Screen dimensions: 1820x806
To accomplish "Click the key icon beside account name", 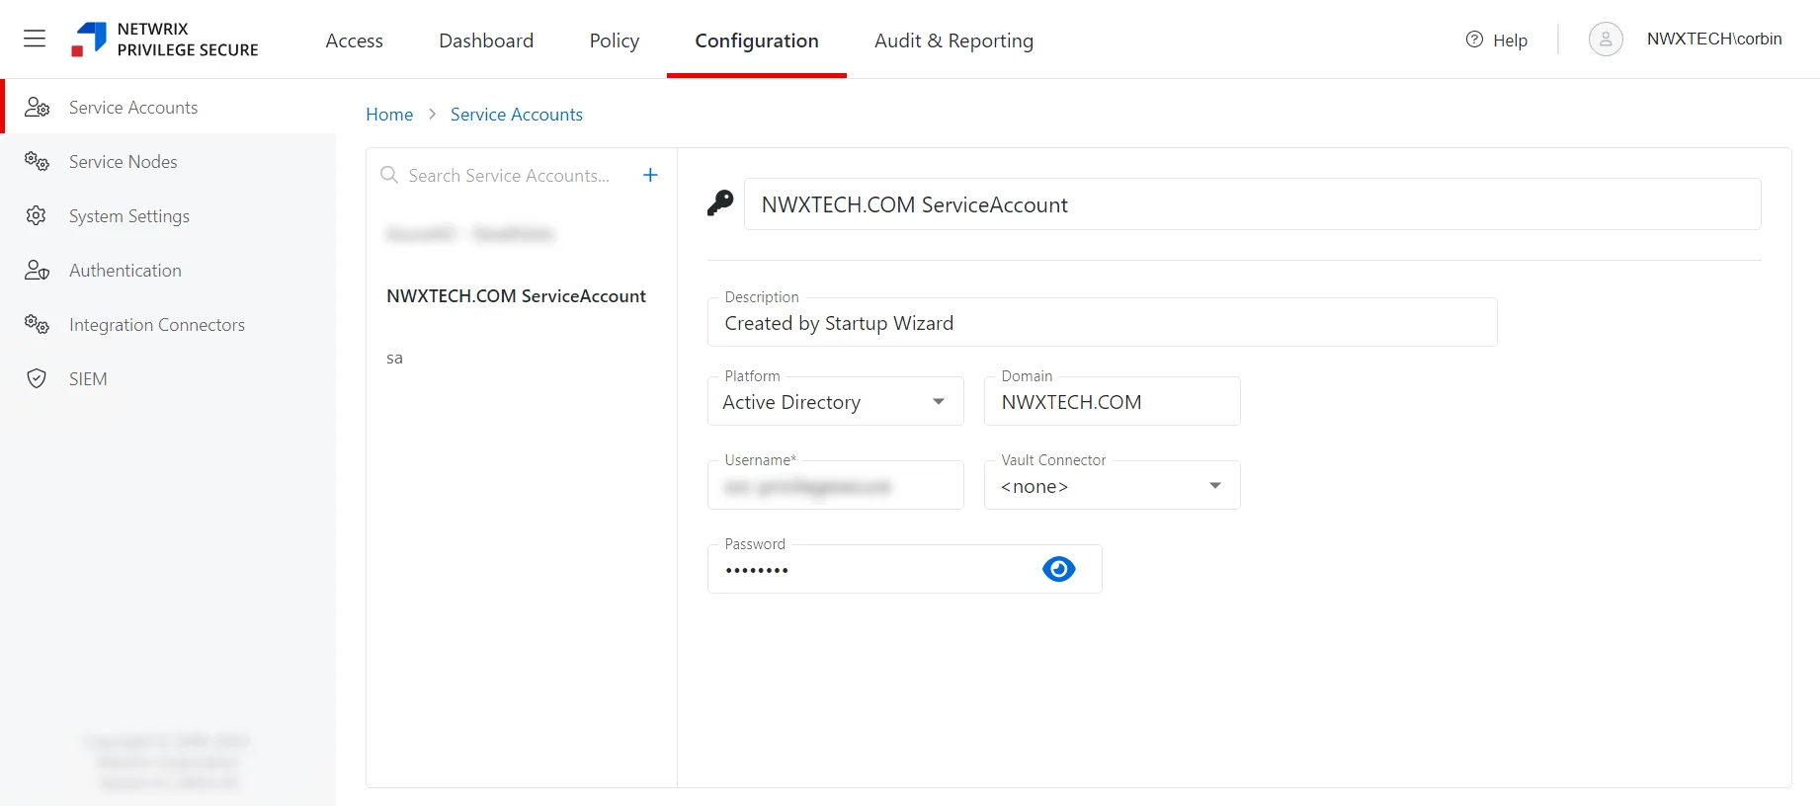I will coord(720,203).
